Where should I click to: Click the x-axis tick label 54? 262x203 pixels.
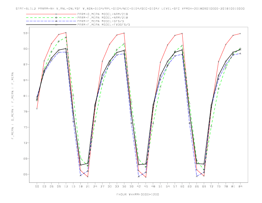tap(168, 186)
